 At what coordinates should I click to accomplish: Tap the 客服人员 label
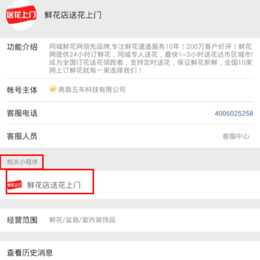tap(22, 136)
